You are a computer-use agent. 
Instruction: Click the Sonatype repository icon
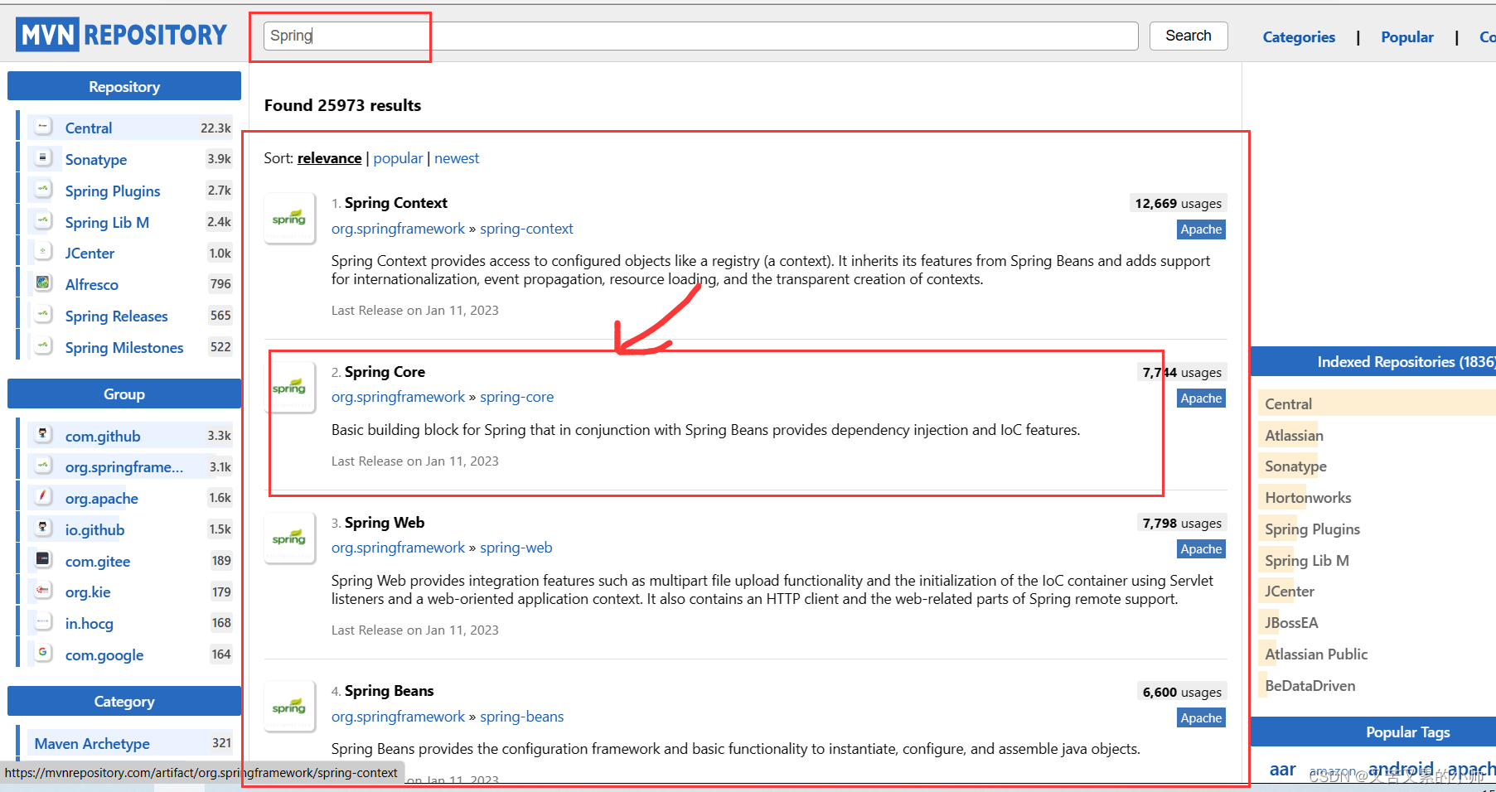(x=43, y=157)
